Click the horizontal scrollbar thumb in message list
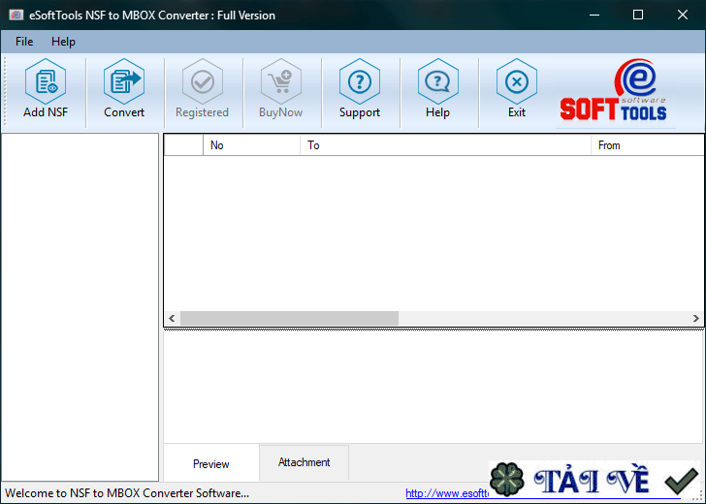706x504 pixels. [290, 318]
